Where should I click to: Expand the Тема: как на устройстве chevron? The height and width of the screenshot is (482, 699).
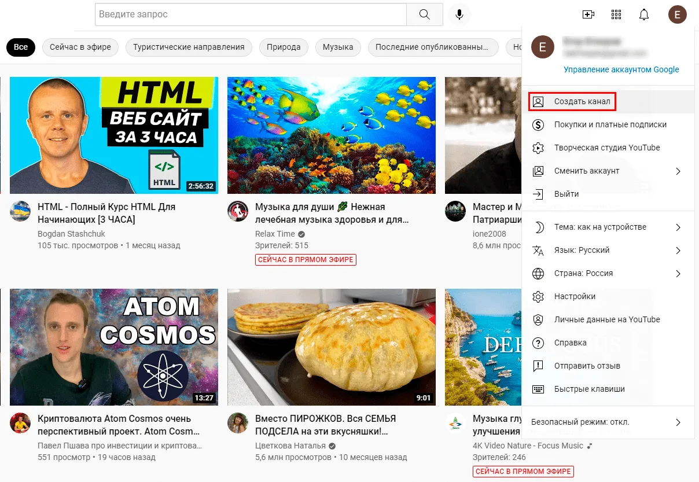(x=678, y=227)
